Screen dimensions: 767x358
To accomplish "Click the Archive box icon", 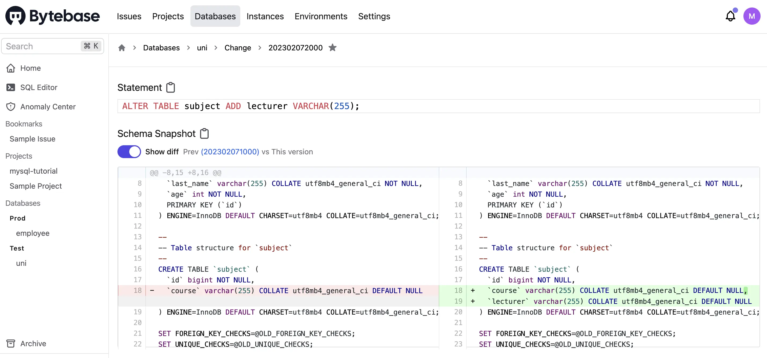I will point(11,344).
